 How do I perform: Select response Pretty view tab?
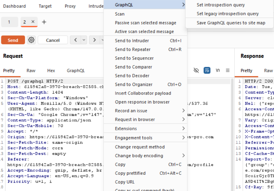tap(246, 71)
